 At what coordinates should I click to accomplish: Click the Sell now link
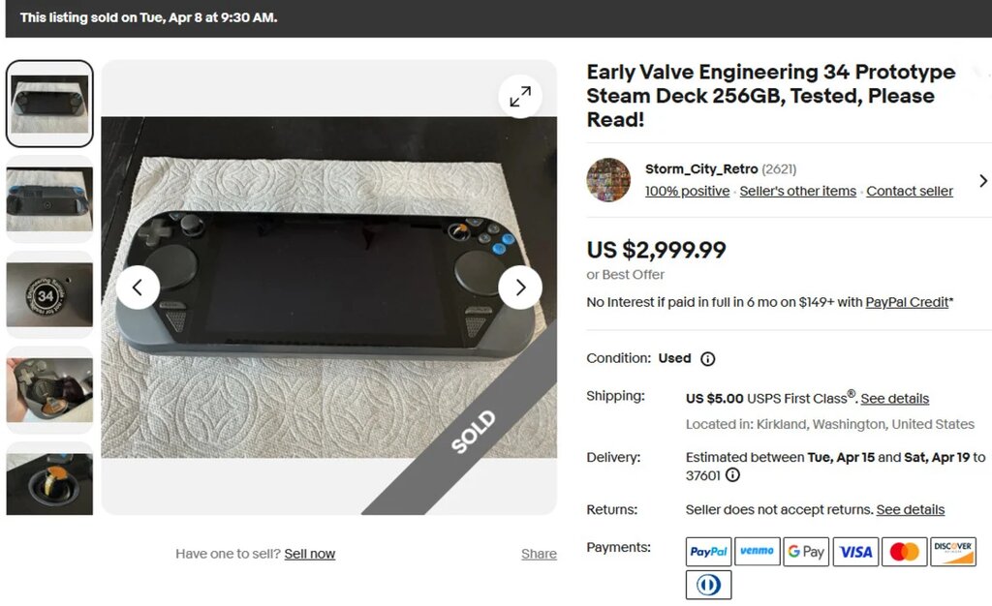(309, 554)
